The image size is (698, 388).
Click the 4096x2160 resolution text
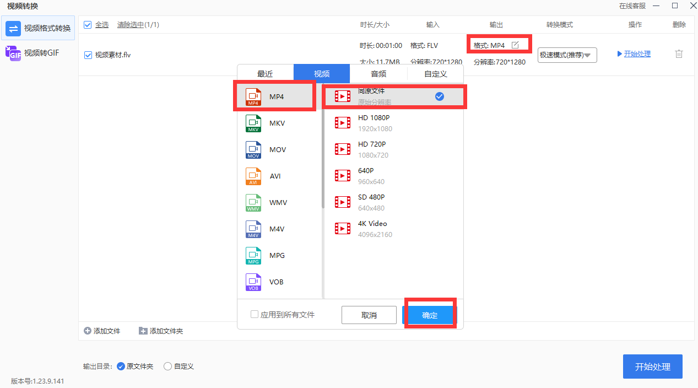(375, 235)
